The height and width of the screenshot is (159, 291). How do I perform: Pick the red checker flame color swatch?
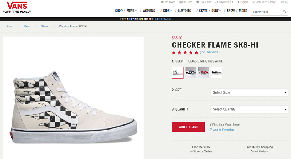click(204, 72)
